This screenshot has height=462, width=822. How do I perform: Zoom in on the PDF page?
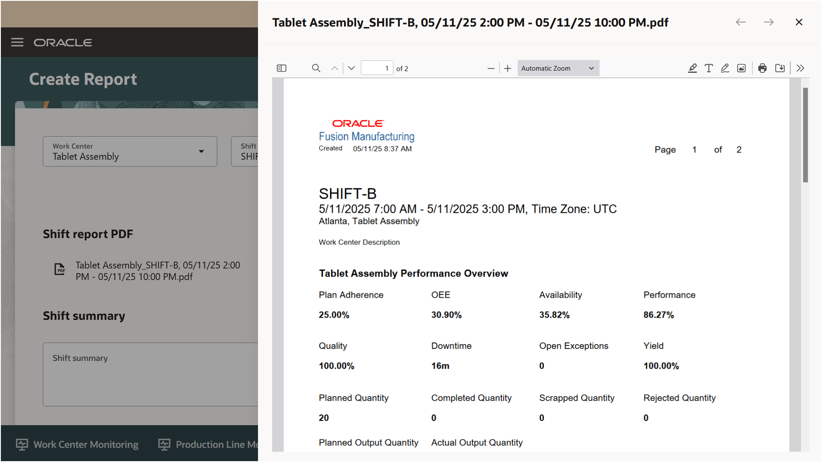pos(507,68)
